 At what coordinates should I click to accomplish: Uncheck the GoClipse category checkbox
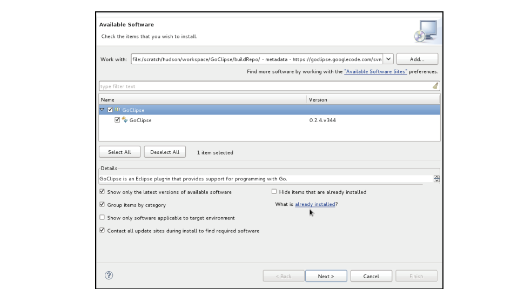110,110
